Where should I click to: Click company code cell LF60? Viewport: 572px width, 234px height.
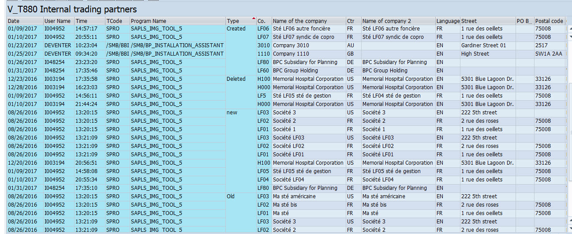point(264,71)
